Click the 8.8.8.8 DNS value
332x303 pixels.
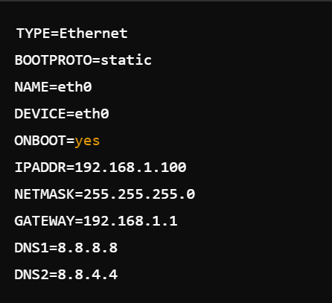tap(87, 248)
